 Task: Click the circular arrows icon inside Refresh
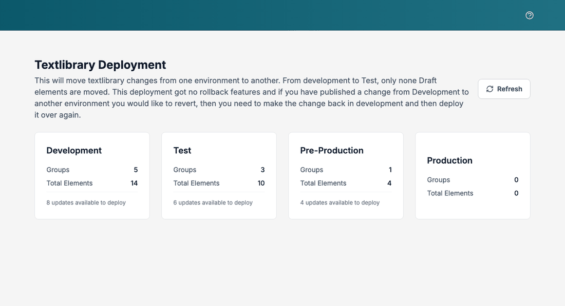[x=489, y=89]
